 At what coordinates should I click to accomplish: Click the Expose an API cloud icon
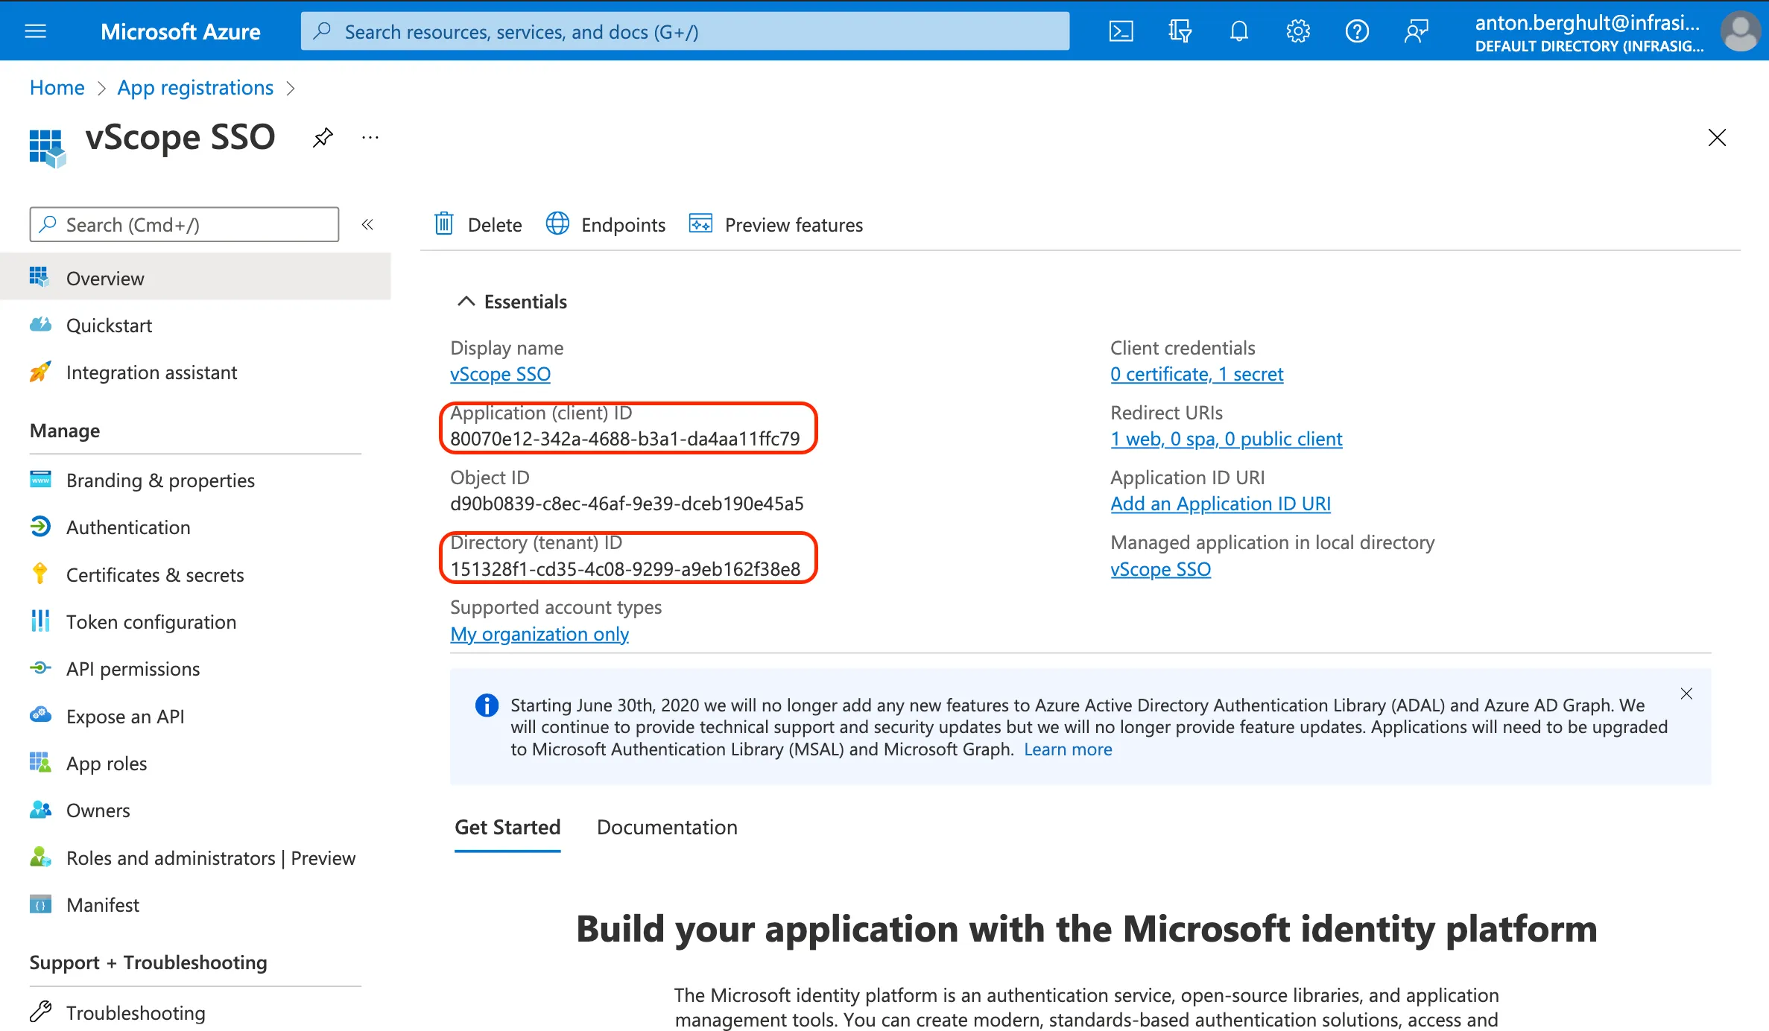click(x=40, y=714)
